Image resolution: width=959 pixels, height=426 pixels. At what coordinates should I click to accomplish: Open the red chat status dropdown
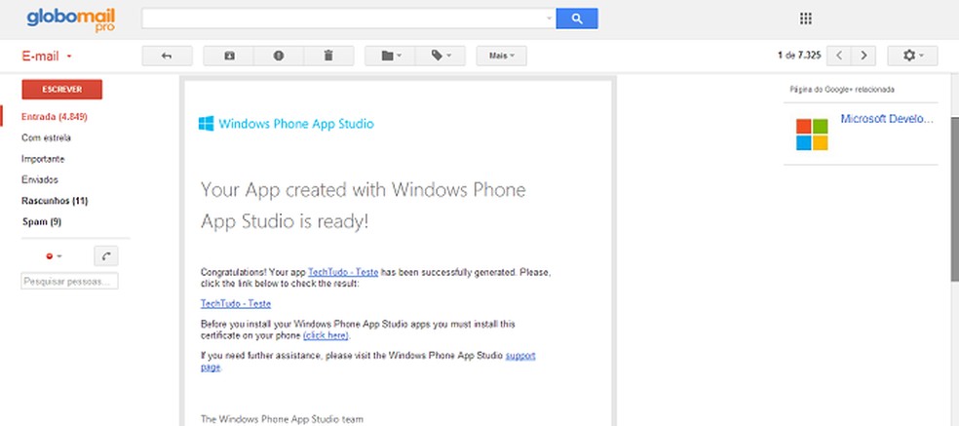click(x=54, y=256)
